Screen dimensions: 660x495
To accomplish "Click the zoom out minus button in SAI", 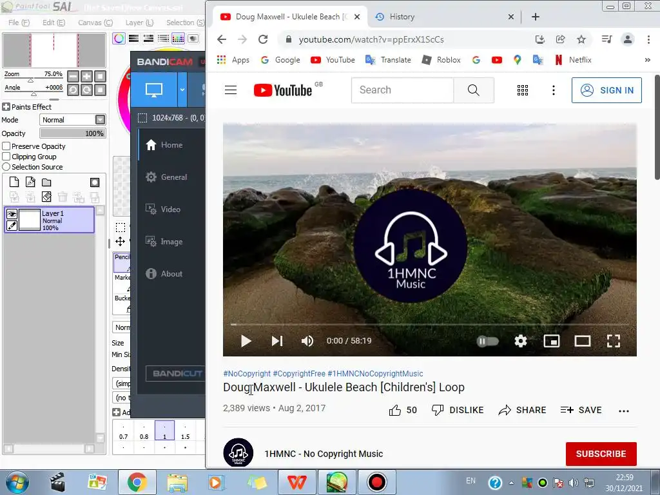I will 73,76.
